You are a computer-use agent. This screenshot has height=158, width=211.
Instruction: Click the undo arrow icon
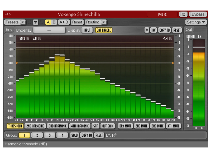(x=30, y=22)
